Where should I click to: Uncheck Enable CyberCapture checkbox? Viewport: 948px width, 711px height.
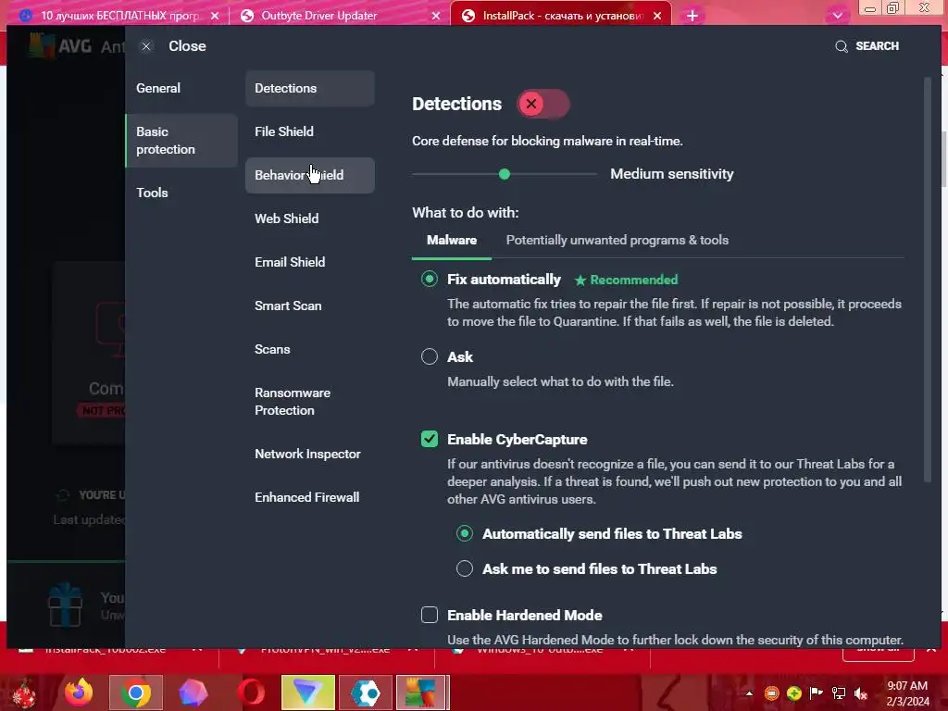pyautogui.click(x=430, y=440)
